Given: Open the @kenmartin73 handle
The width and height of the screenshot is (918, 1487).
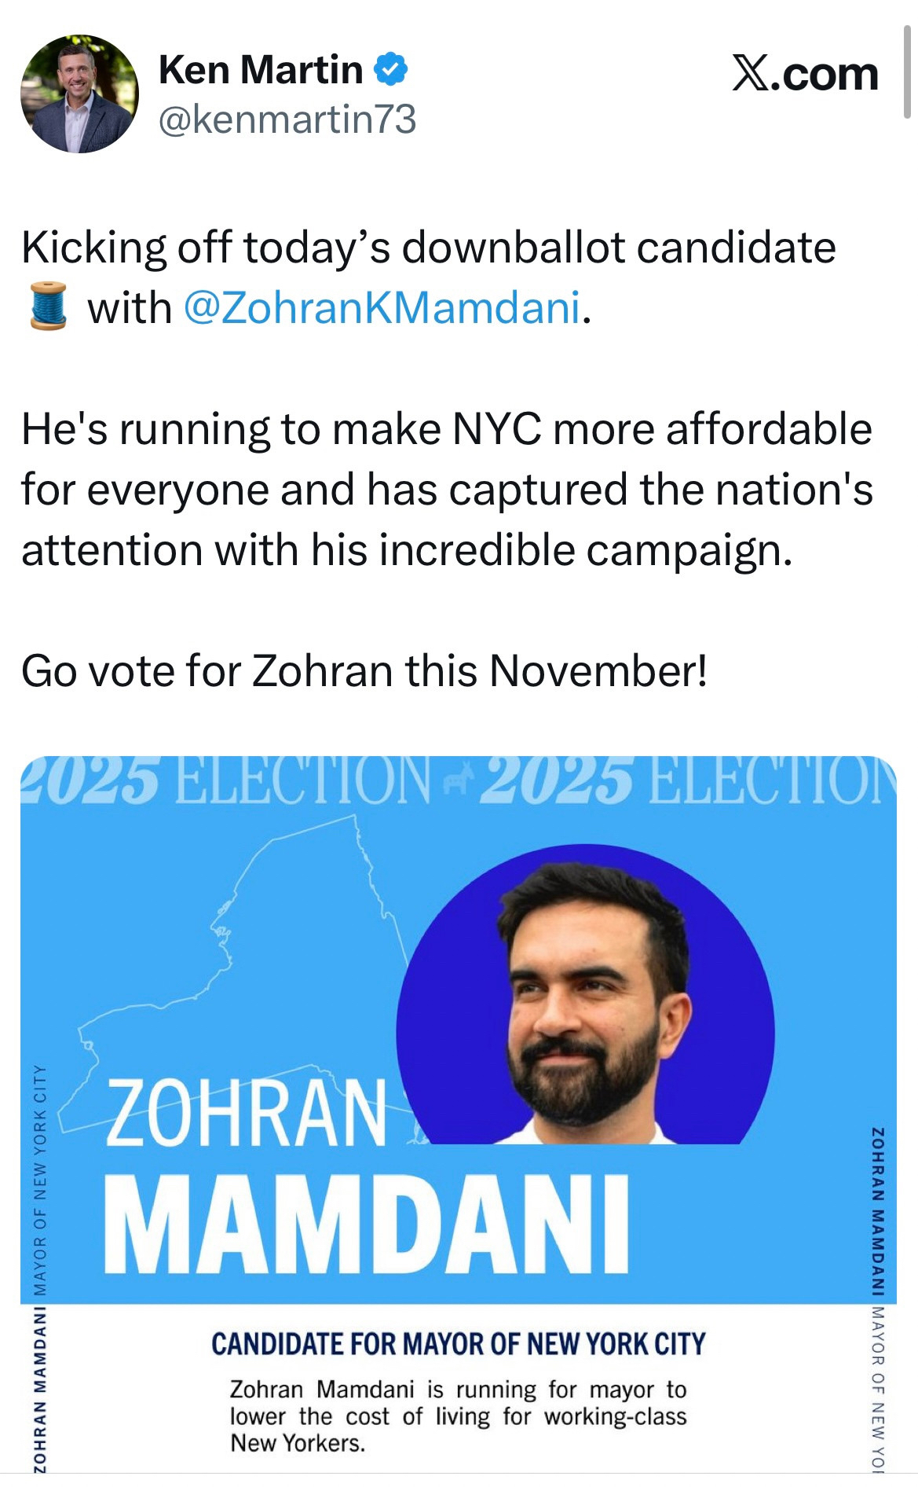Looking at the screenshot, I should [x=287, y=119].
